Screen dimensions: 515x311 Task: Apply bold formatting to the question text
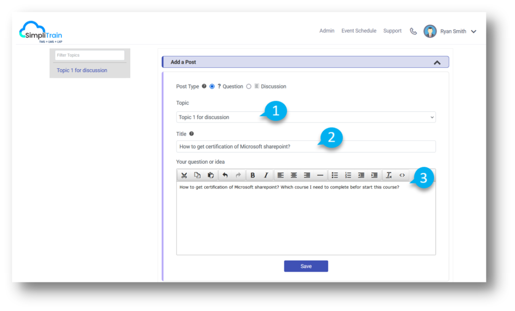(252, 175)
